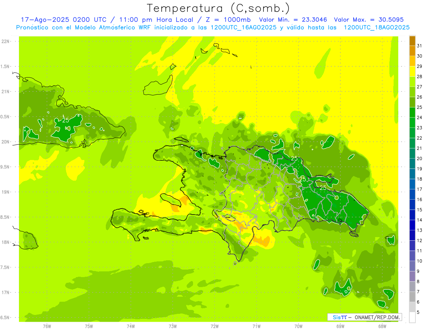The height and width of the screenshot is (331, 429).
Task: Click the legend value "28"
Action: coord(420,76)
